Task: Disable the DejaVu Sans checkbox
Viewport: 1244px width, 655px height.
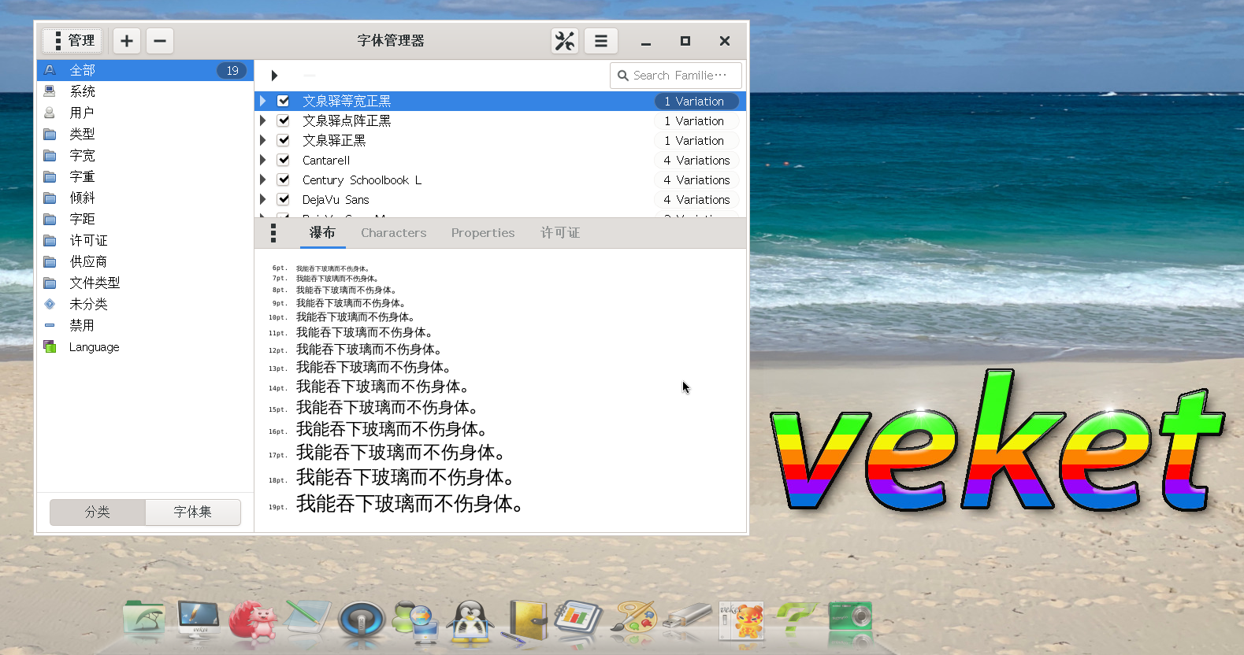Action: pyautogui.click(x=283, y=199)
